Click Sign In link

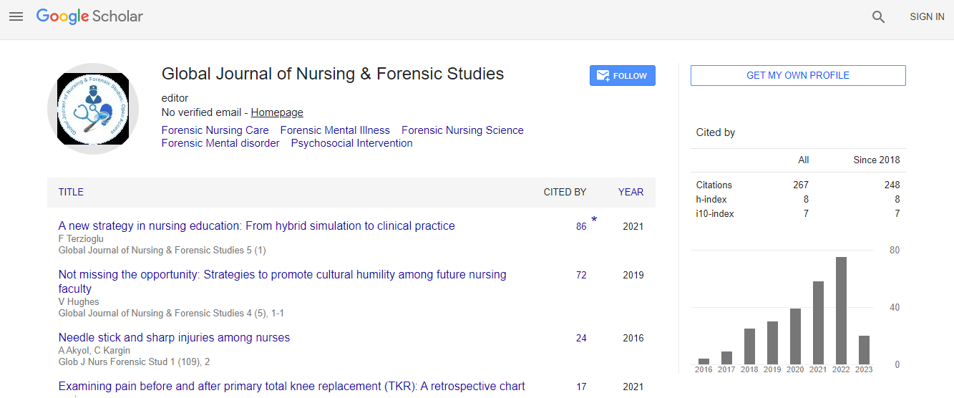pos(927,16)
